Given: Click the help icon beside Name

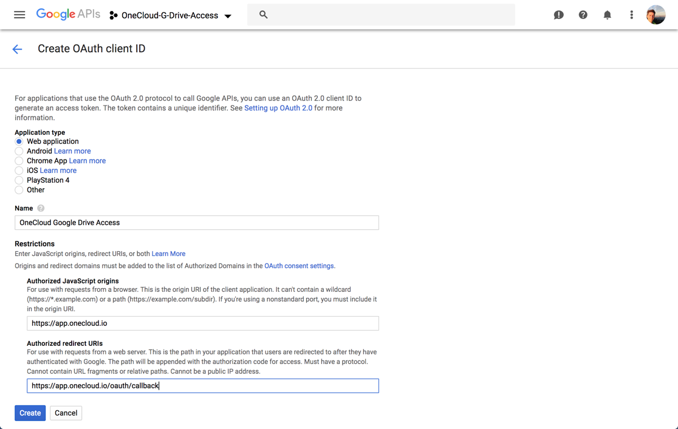Looking at the screenshot, I should pos(41,208).
